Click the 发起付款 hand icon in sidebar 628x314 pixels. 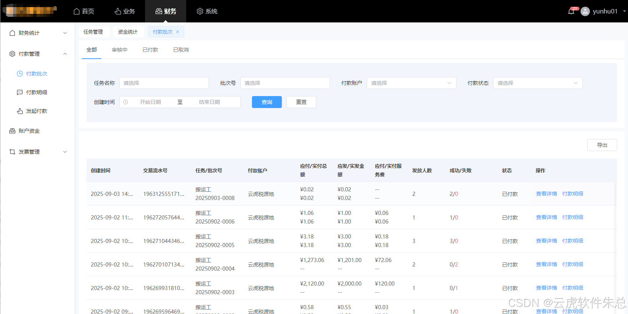click(20, 111)
